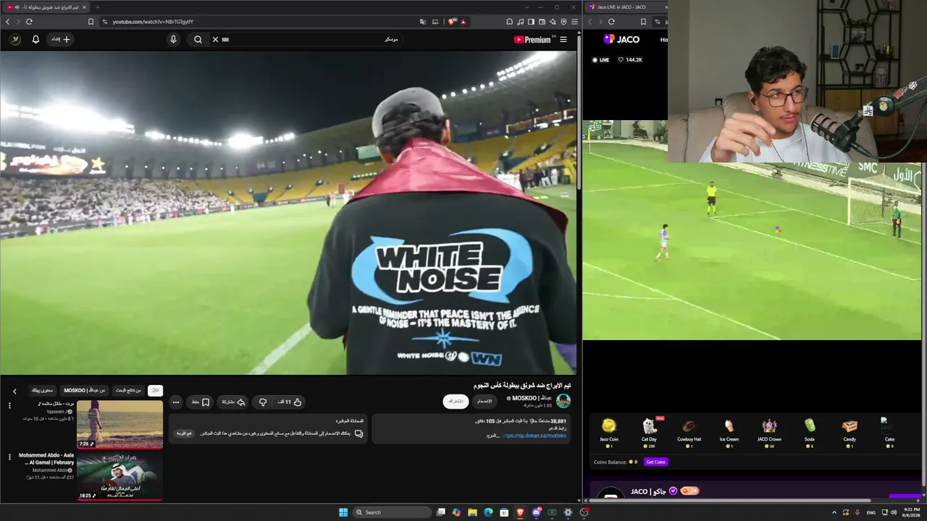The width and height of the screenshot is (927, 521).
Task: Open the Mohammed Abdo 18:25 video thumbnail
Action: click(119, 476)
